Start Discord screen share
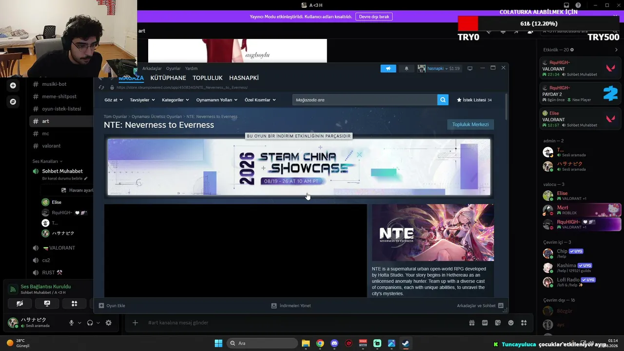Viewport: 624px width, 351px height. (x=47, y=303)
